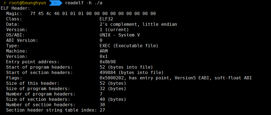Click the ELF32 class value
The height and width of the screenshot is (115, 271).
pos(106,19)
